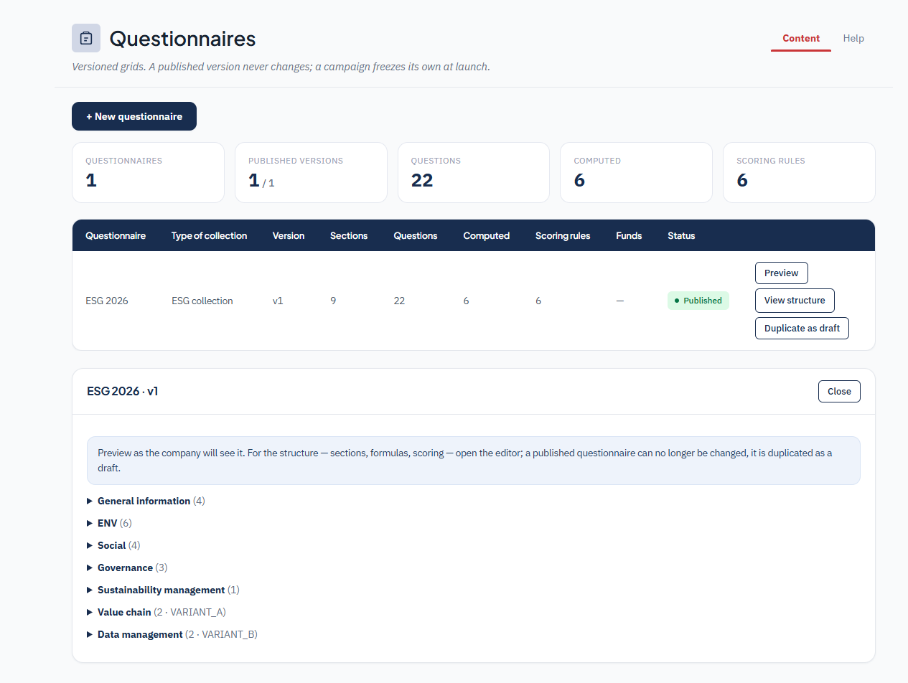
Task: Click the Computed stat card
Action: [636, 172]
